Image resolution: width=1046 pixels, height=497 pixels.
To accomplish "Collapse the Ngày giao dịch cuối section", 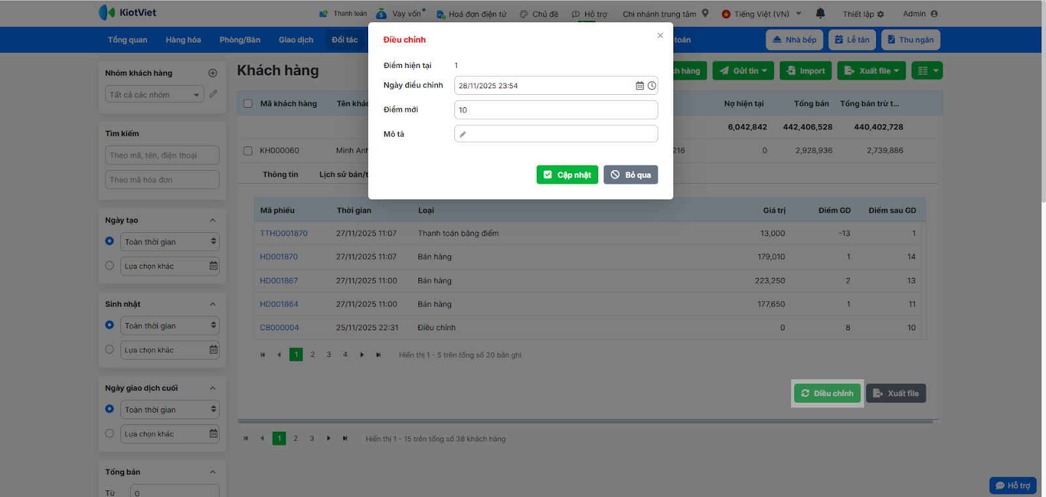I will coord(212,388).
